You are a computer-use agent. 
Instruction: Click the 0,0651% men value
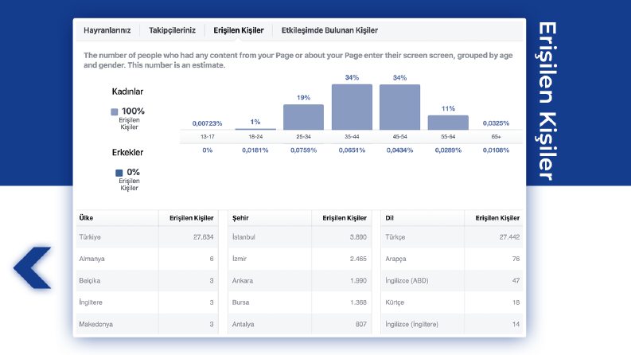coord(352,150)
